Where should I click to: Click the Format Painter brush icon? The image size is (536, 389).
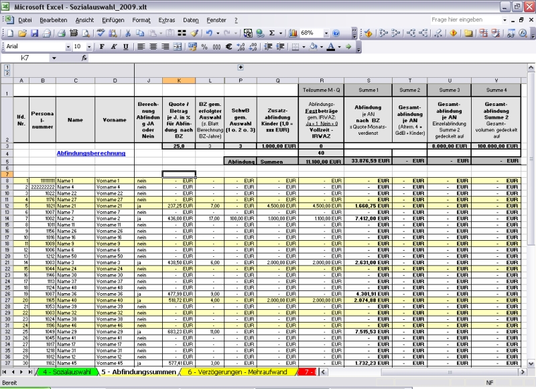pyautogui.click(x=194, y=33)
